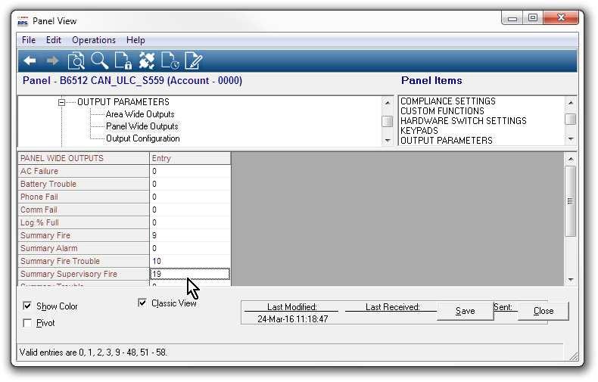This screenshot has height=382, width=598.
Task: Click the Summary Fire entry cell
Action: pos(190,235)
